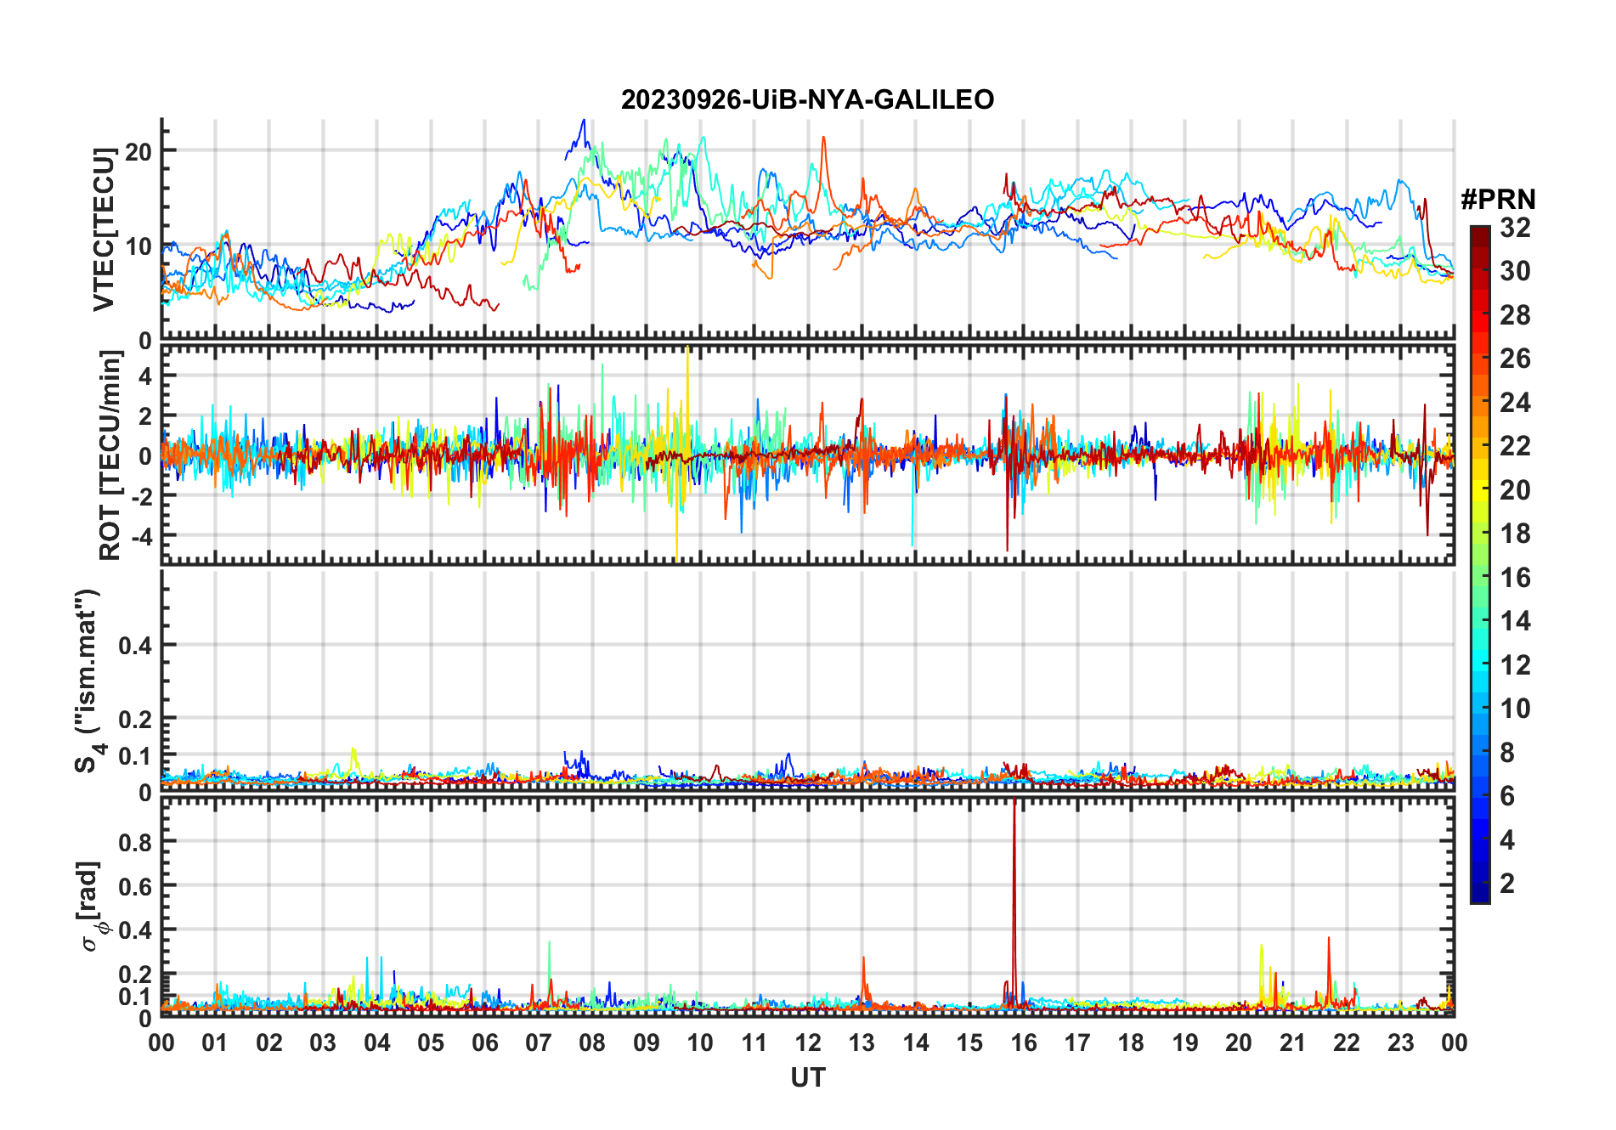Select UT hour tick label 13
Image resolution: width=1616 pixels, height=1130 pixels.
tap(862, 1042)
